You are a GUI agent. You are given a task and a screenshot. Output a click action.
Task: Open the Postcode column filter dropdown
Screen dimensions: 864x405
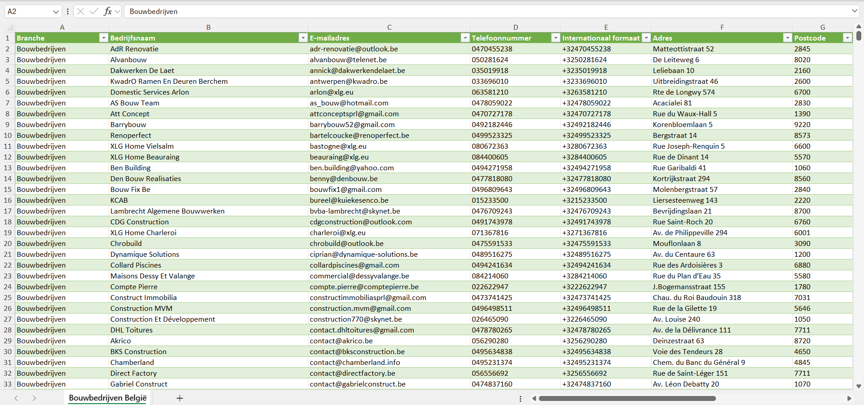point(847,38)
